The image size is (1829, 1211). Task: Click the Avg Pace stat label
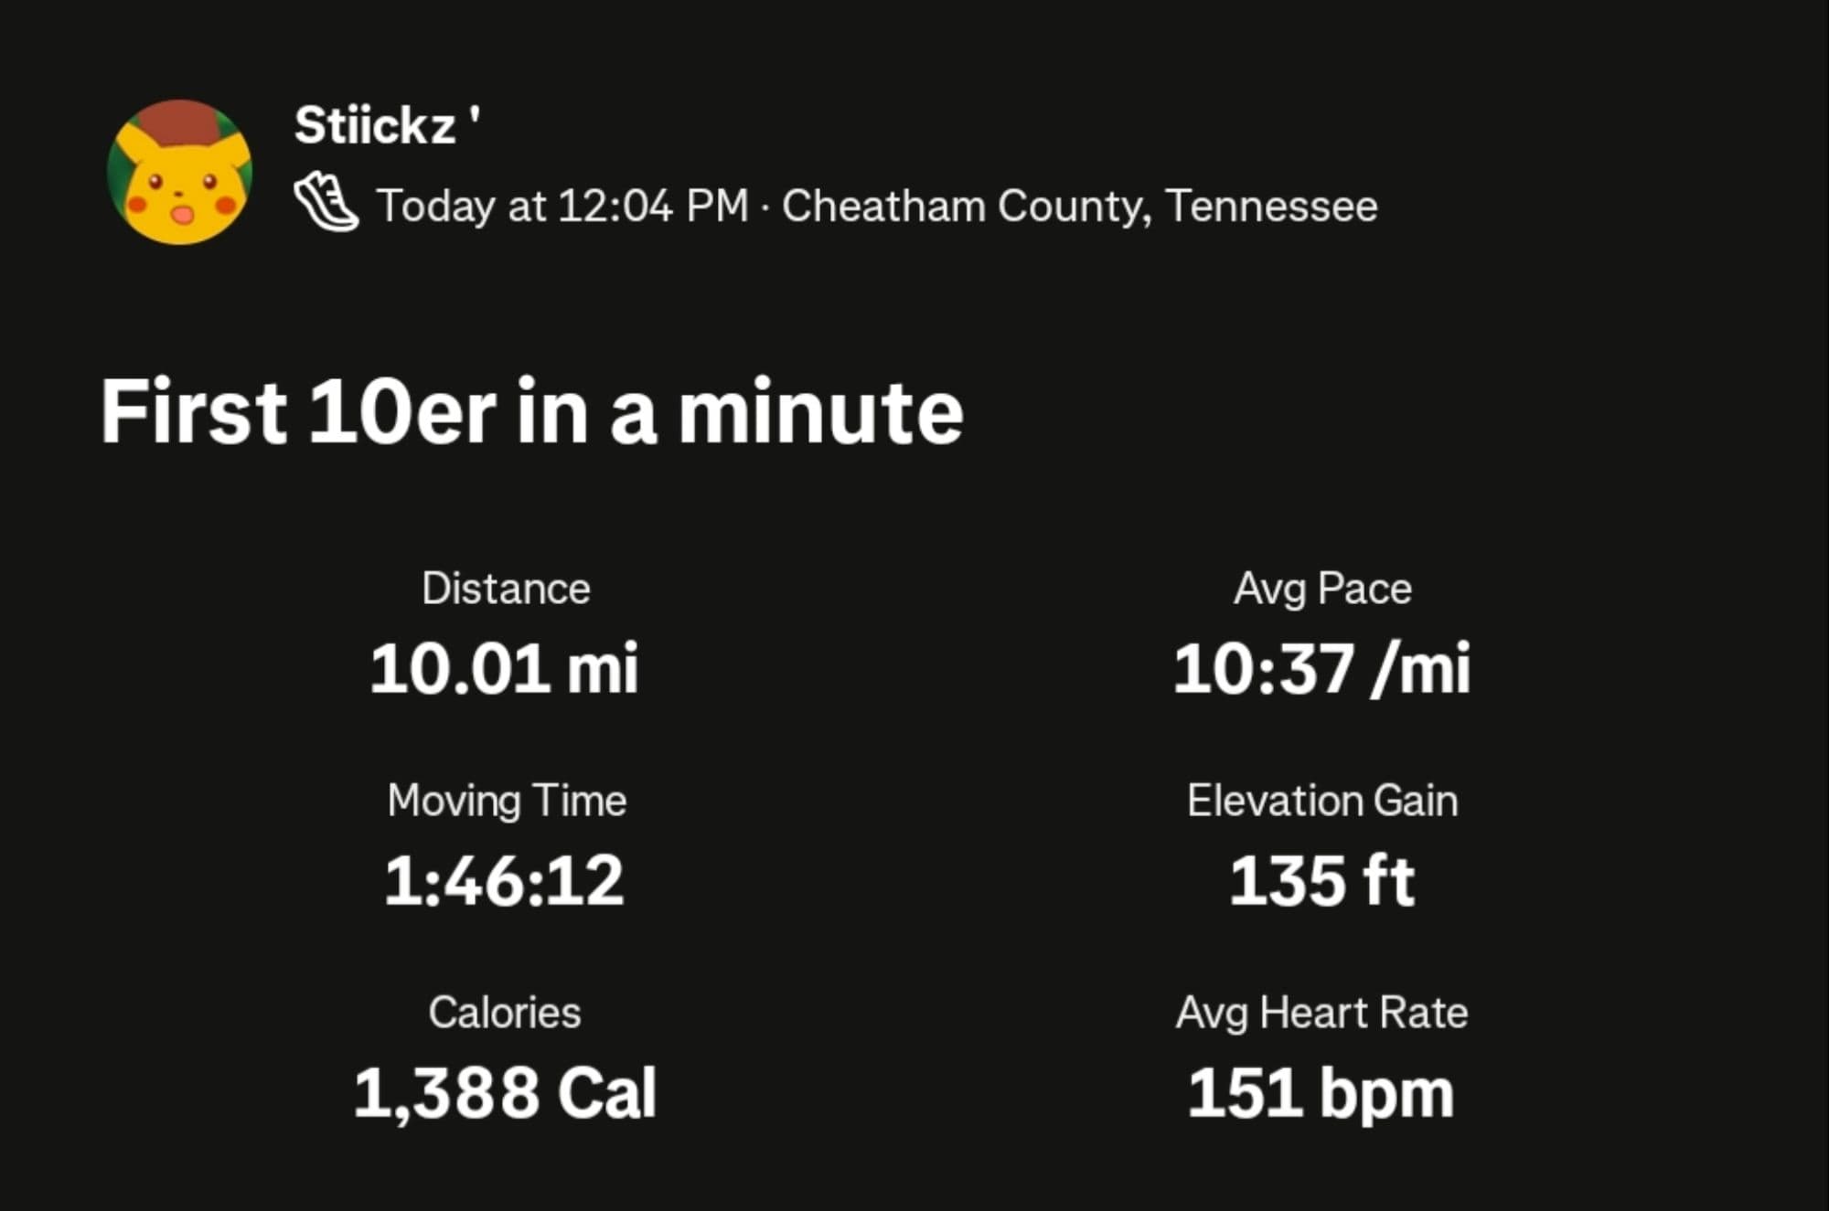click(1322, 589)
